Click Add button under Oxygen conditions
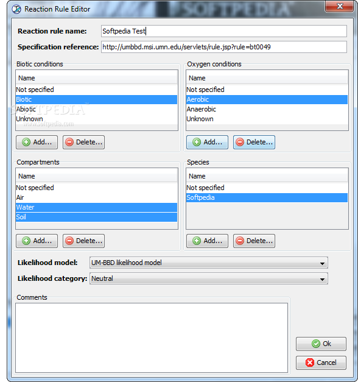358x382 pixels. (x=207, y=142)
